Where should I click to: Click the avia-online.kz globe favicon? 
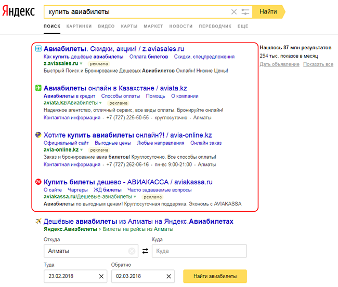[x=38, y=135]
